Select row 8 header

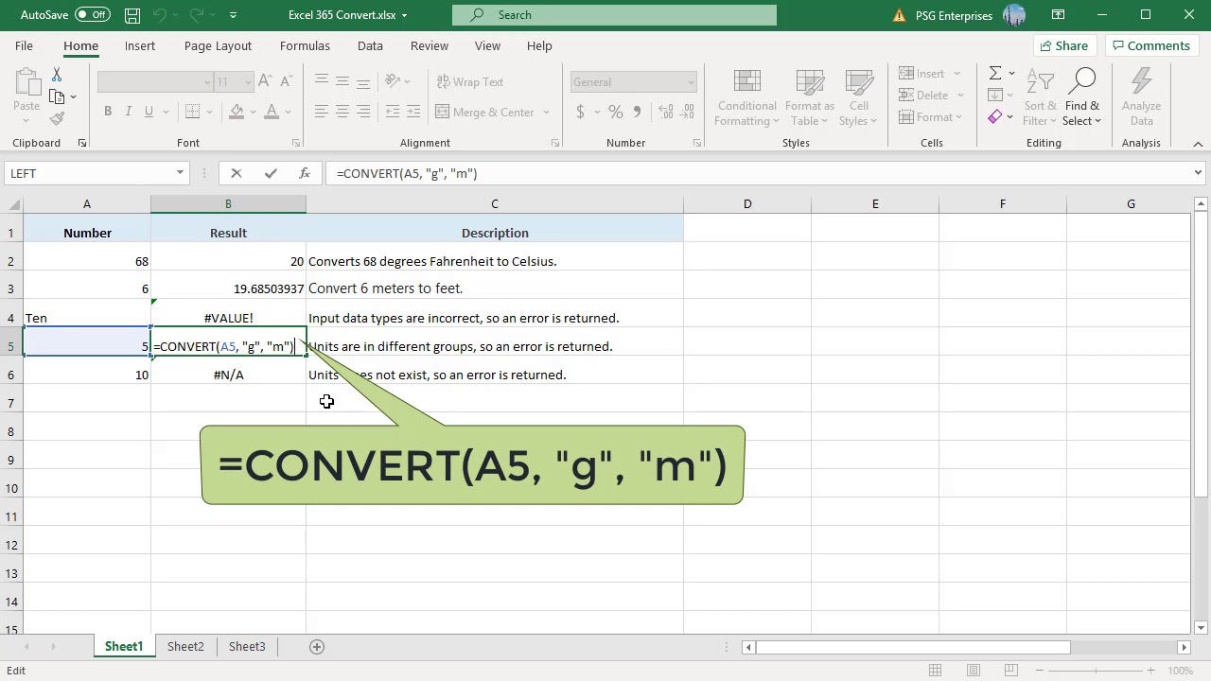[11, 431]
